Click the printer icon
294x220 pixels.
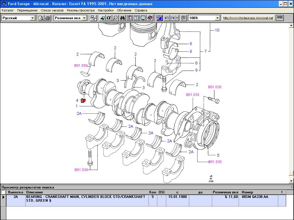(x=48, y=18)
